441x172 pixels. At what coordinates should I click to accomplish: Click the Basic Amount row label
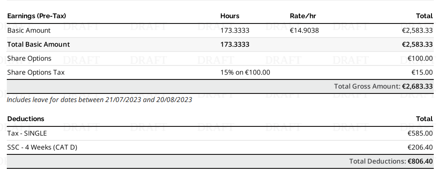29,30
